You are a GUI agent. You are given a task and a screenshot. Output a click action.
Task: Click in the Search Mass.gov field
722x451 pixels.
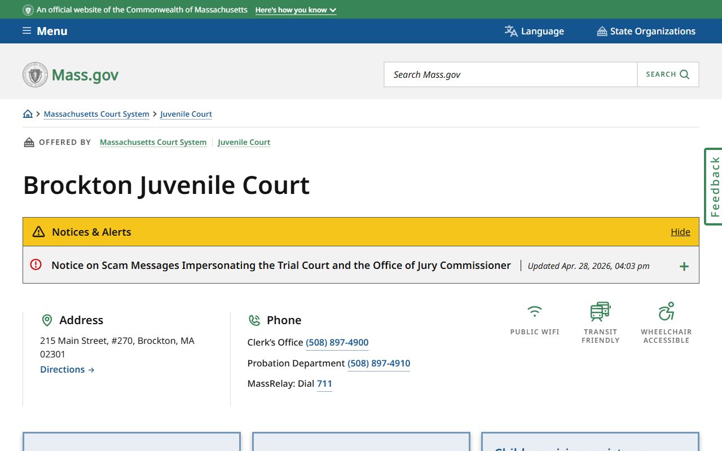pos(510,74)
